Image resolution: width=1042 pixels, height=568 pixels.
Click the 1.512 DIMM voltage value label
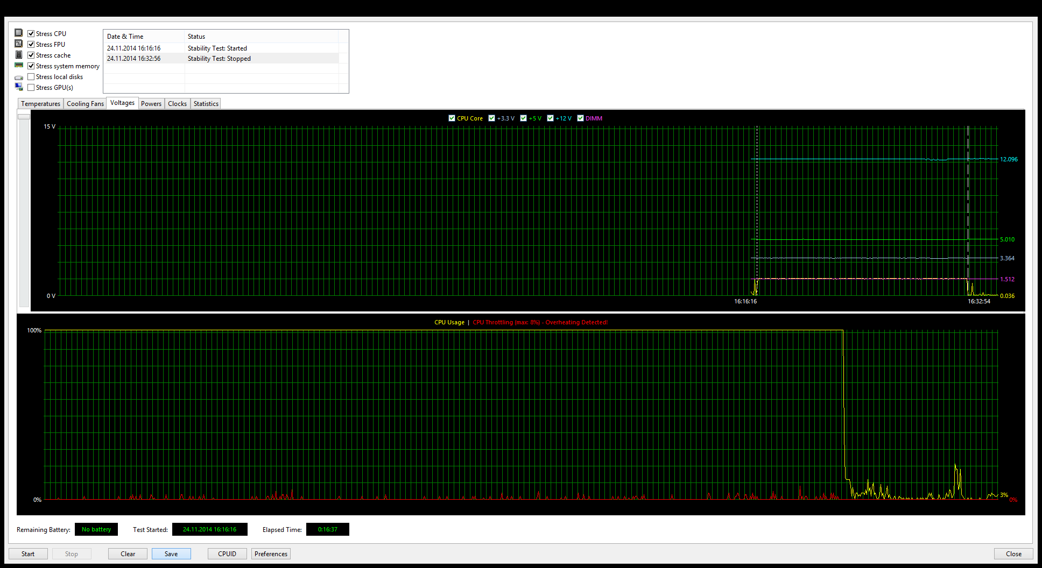tap(1007, 279)
